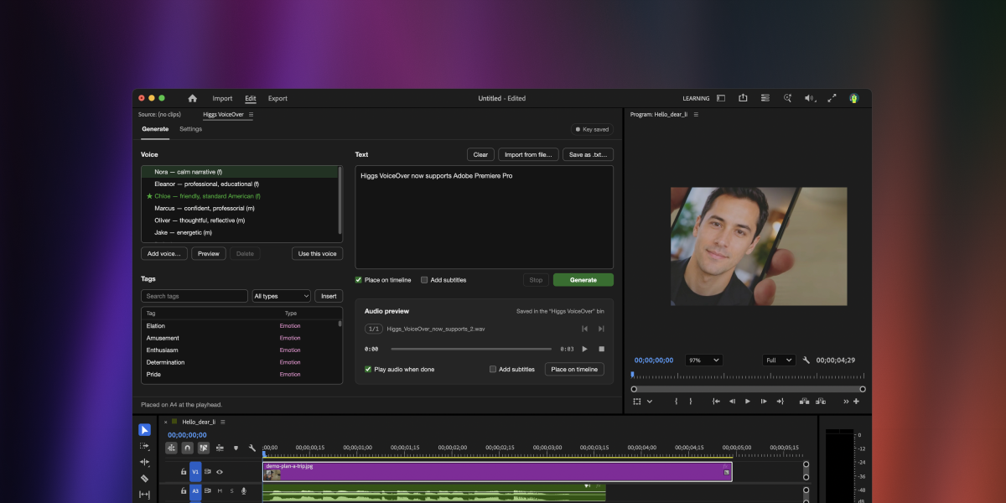This screenshot has height=503, width=1006.
Task: Stop audio preview with square icon
Action: pos(601,349)
